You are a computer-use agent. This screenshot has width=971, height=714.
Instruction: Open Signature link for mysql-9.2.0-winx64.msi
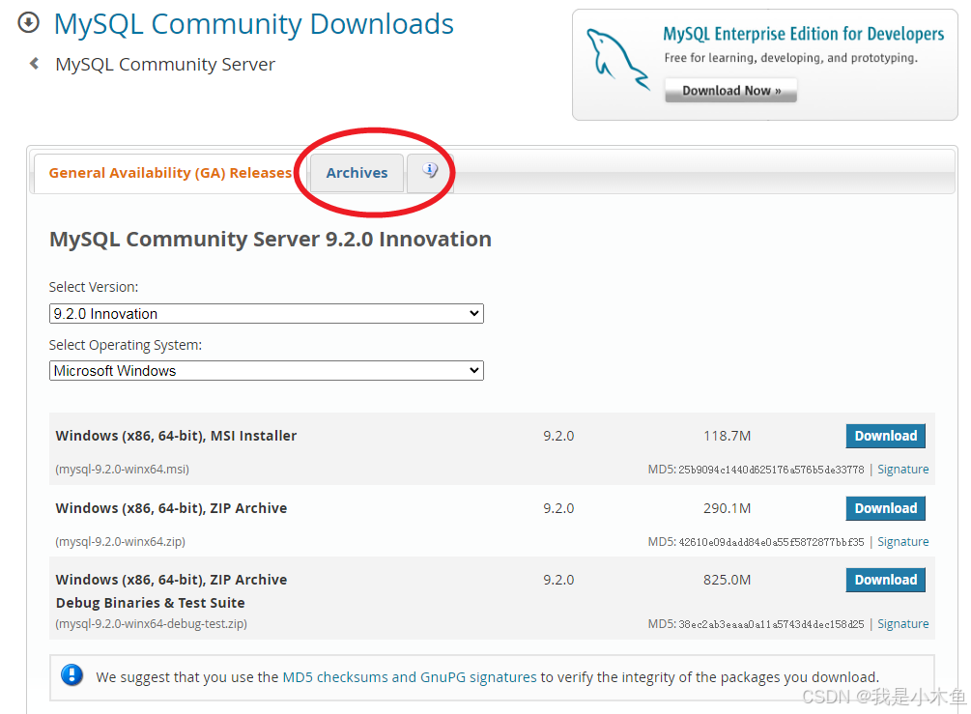[x=902, y=470]
